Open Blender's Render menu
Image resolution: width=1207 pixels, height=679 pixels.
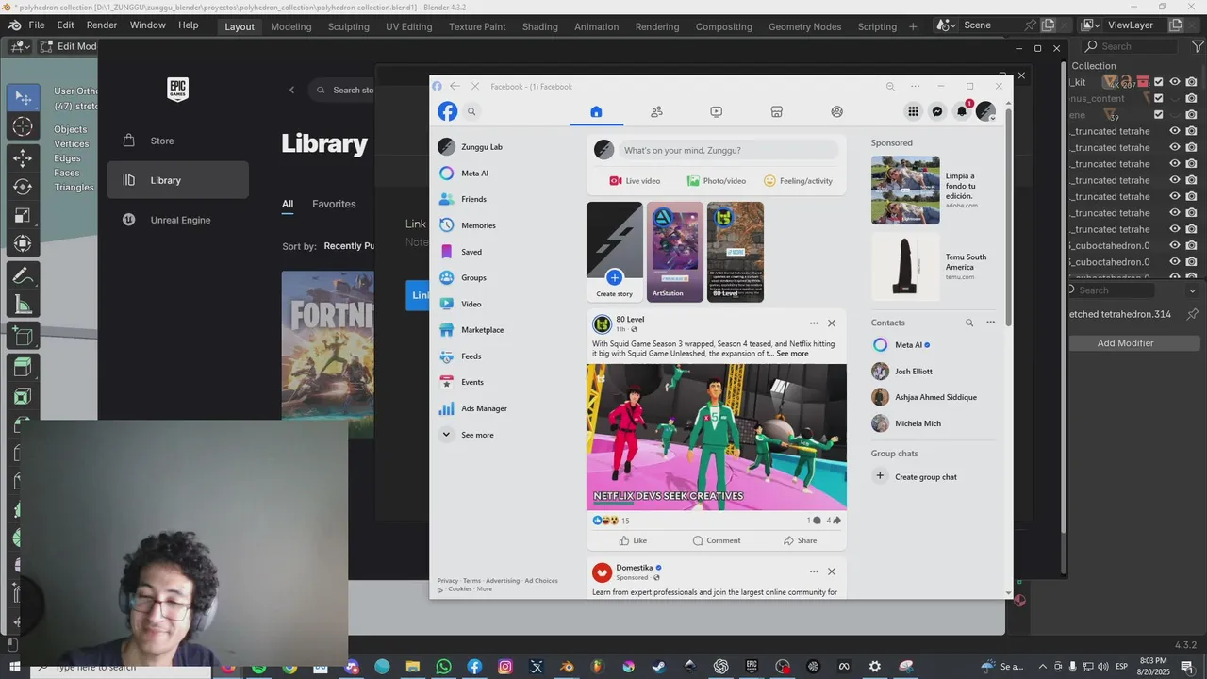[x=102, y=25]
